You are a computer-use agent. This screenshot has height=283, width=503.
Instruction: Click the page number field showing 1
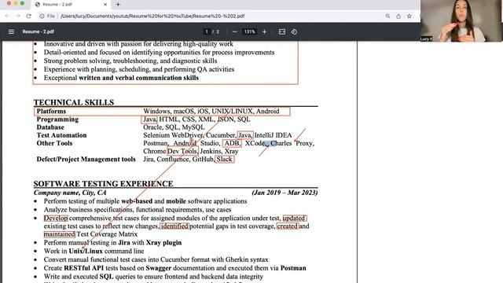click(207, 31)
